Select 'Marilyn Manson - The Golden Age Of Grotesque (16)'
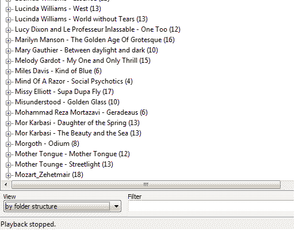The image size is (295, 230). [x=95, y=40]
